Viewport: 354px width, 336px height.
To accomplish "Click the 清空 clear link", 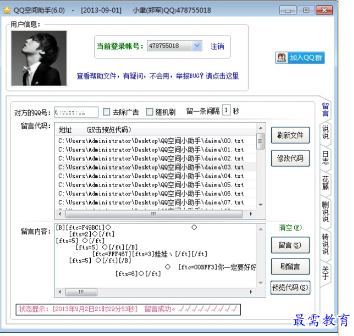I will click(290, 227).
